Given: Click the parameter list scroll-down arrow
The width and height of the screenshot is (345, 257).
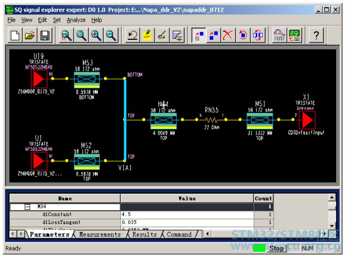Looking at the screenshot, I should coord(332,226).
